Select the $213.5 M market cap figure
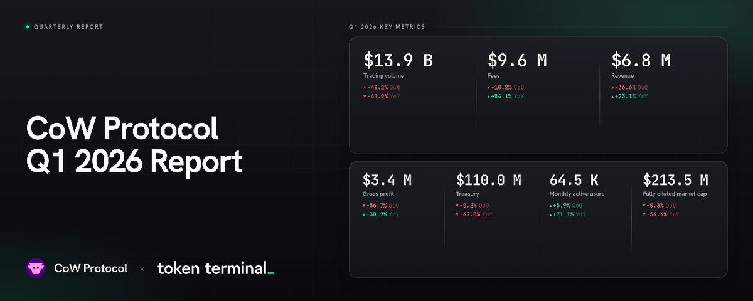753x301 pixels. 676,181
